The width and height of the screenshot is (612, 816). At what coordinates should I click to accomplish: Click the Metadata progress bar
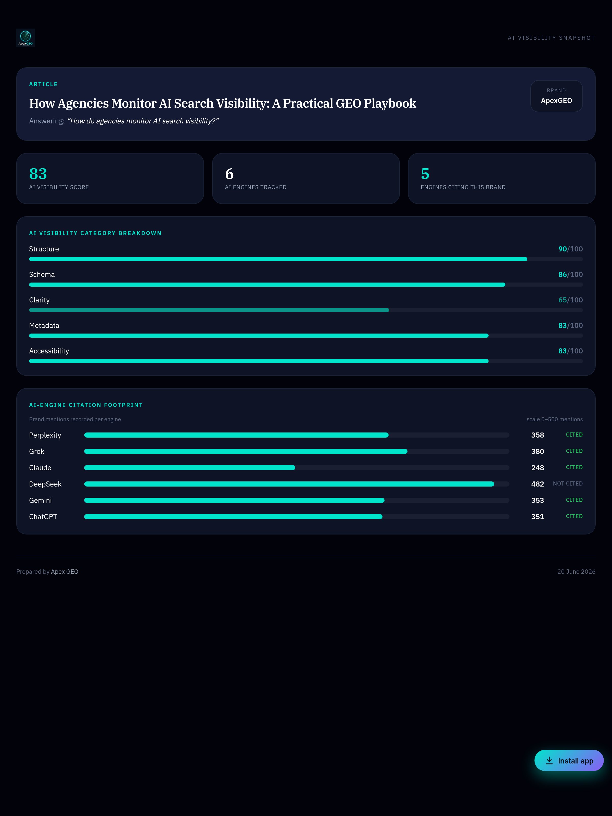coord(306,336)
